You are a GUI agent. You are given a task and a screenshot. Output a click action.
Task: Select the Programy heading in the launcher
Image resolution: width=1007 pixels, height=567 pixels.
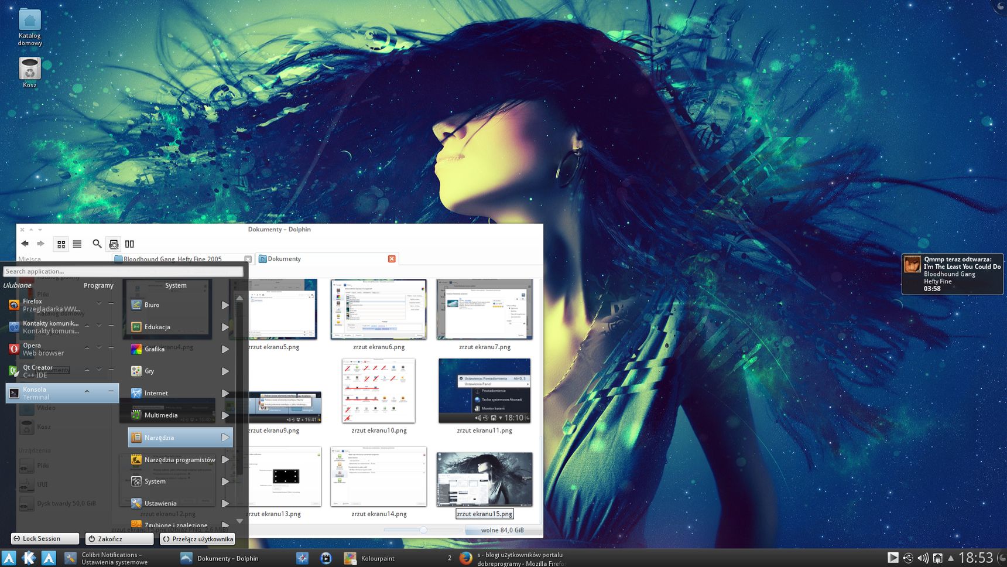point(98,285)
